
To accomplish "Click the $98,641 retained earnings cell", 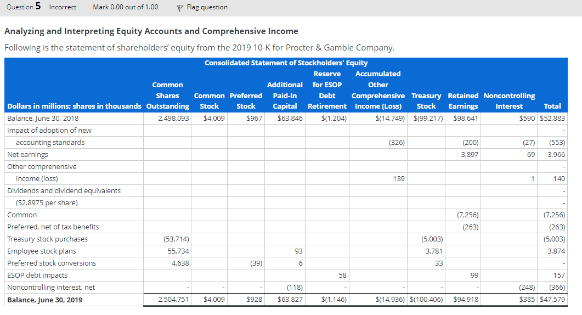I will click(x=463, y=119).
